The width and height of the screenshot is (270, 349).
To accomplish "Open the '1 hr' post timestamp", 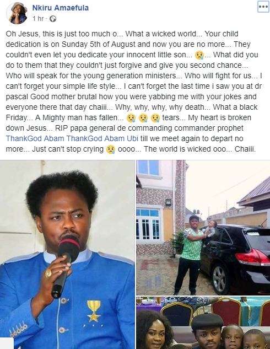I will click(38, 19).
